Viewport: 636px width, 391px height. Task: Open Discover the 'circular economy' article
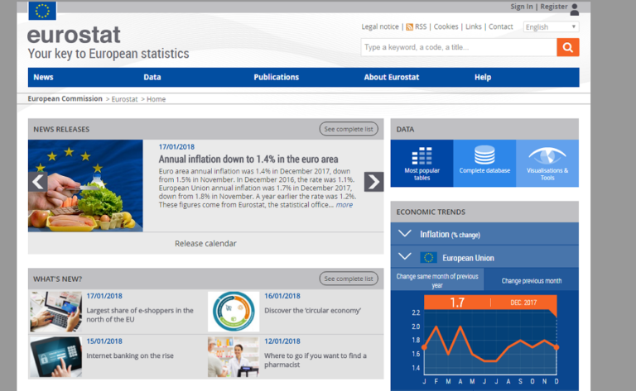coord(312,311)
